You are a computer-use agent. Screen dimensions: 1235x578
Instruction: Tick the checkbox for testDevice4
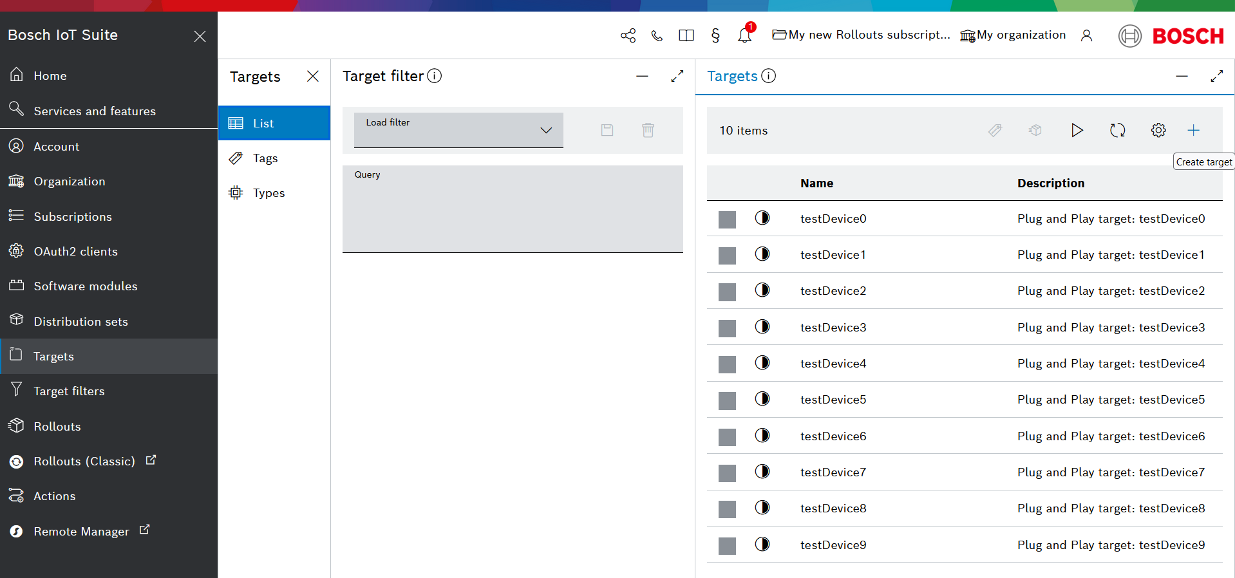pos(727,364)
